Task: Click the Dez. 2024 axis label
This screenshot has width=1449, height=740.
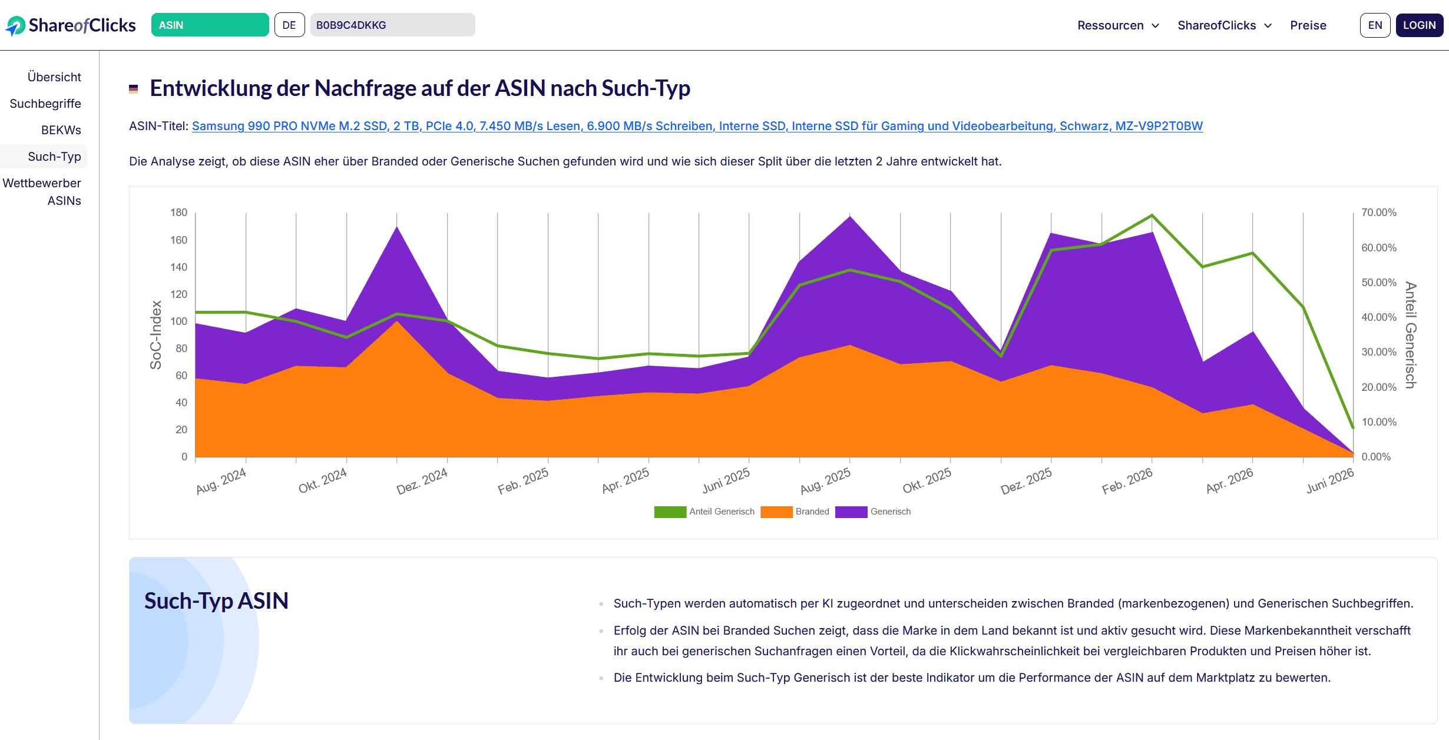Action: pyautogui.click(x=422, y=481)
